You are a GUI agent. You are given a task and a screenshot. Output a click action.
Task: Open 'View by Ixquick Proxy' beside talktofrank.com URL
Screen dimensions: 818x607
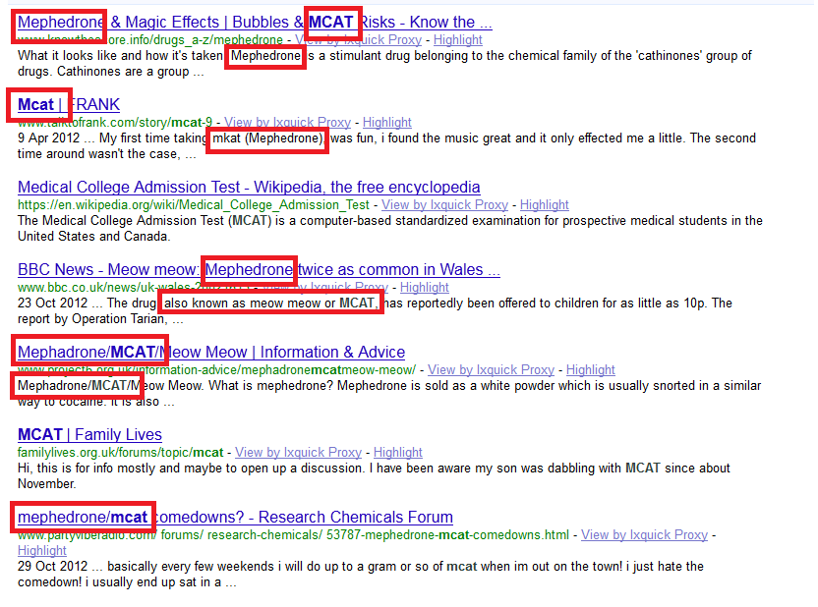pos(287,123)
